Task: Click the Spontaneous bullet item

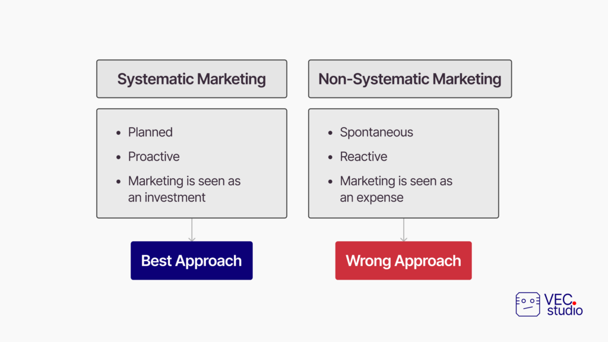Action: 376,132
